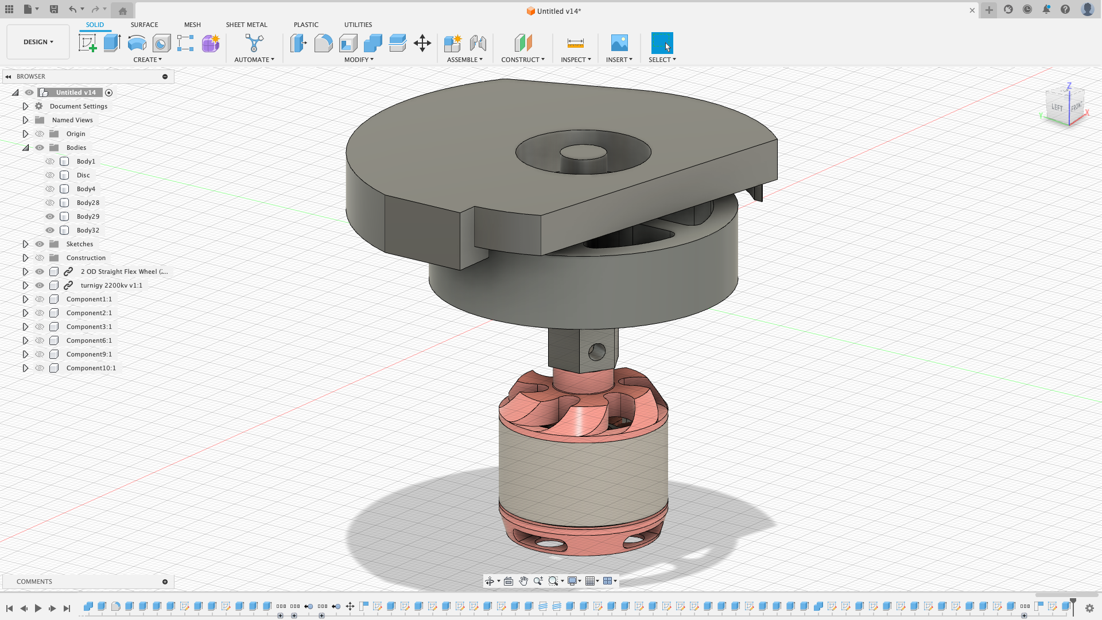Expand the Sketches folder
1102x620 pixels.
(25, 244)
